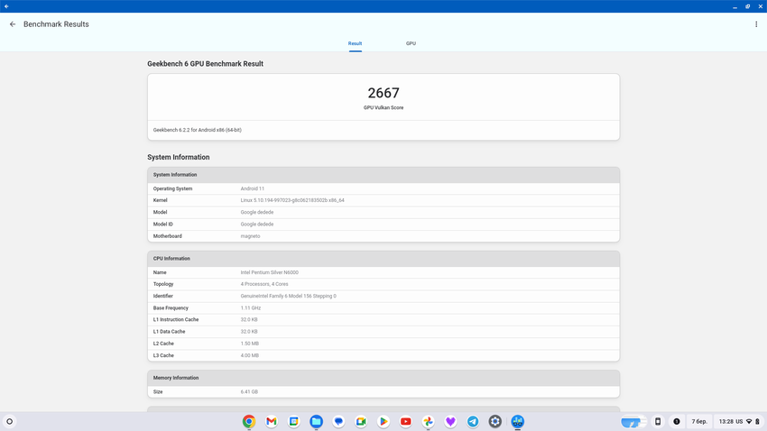Screen dimensions: 767x431
Task: Launch Gmail from the shelf
Action: pyautogui.click(x=272, y=421)
